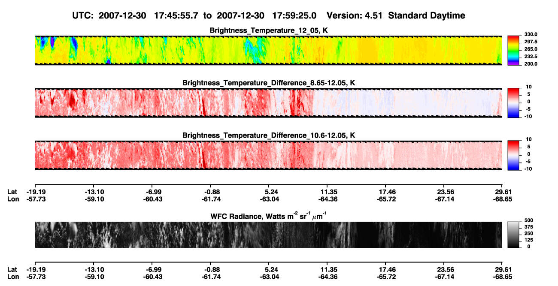This screenshot has height=286, width=558.
Task: Click the rainbow colorbar for Brightness Temperature 12_05
Action: coord(514,50)
